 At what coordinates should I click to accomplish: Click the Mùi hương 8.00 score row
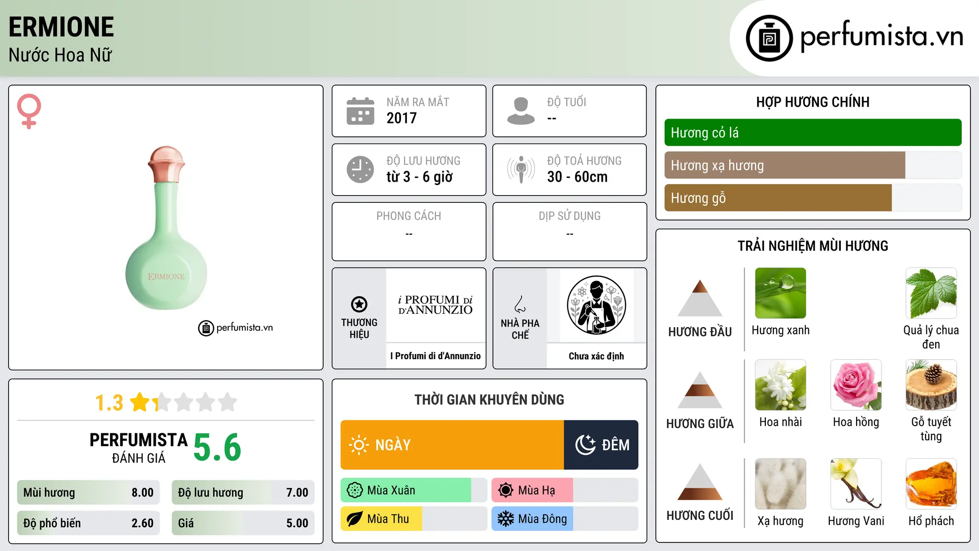click(88, 493)
